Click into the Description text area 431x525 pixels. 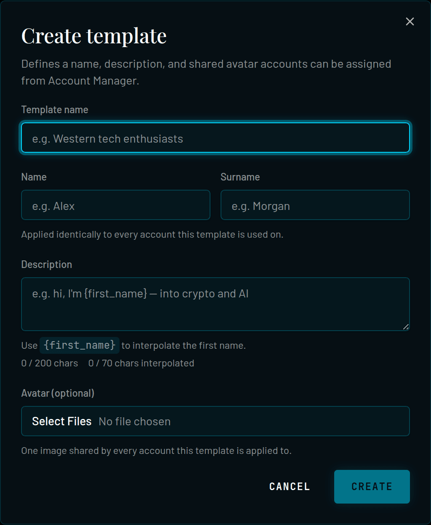215,304
